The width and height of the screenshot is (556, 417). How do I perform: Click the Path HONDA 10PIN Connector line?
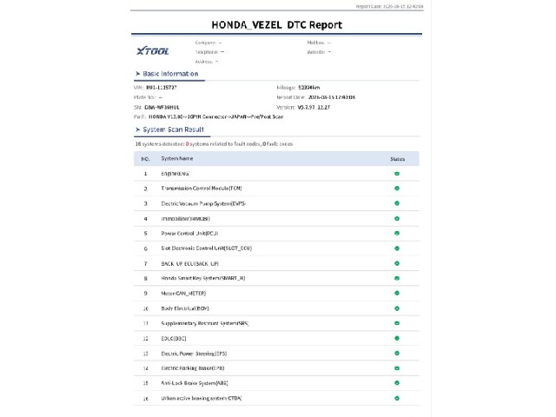coord(208,116)
